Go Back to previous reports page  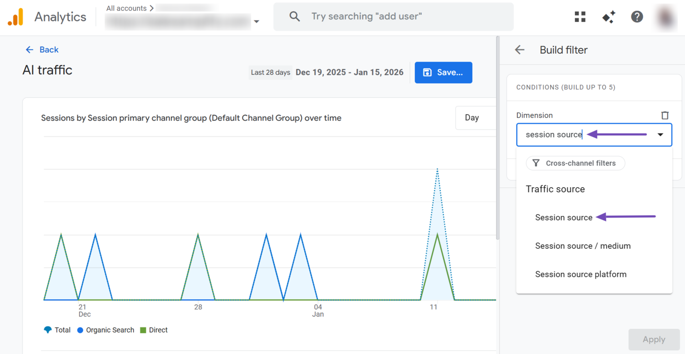click(x=42, y=50)
